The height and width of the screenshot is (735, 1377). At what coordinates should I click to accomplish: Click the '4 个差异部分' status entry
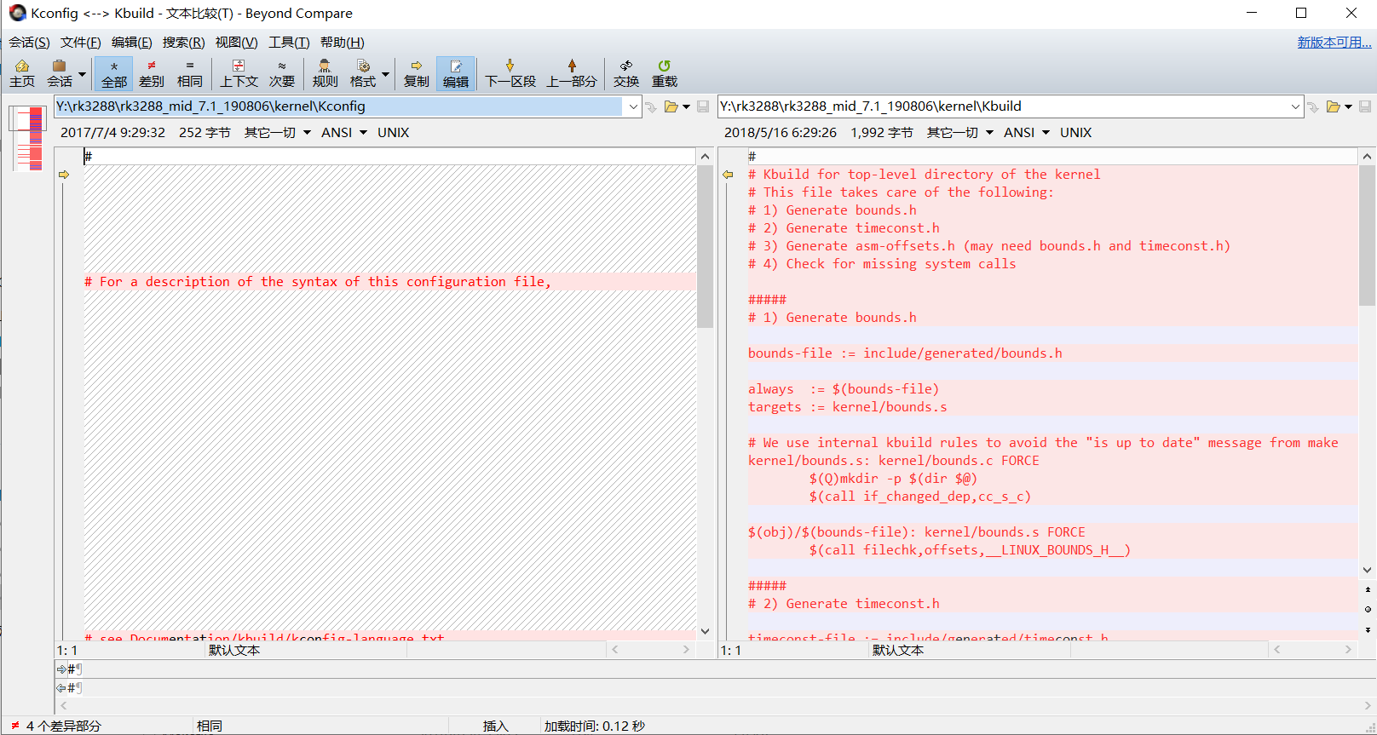63,726
